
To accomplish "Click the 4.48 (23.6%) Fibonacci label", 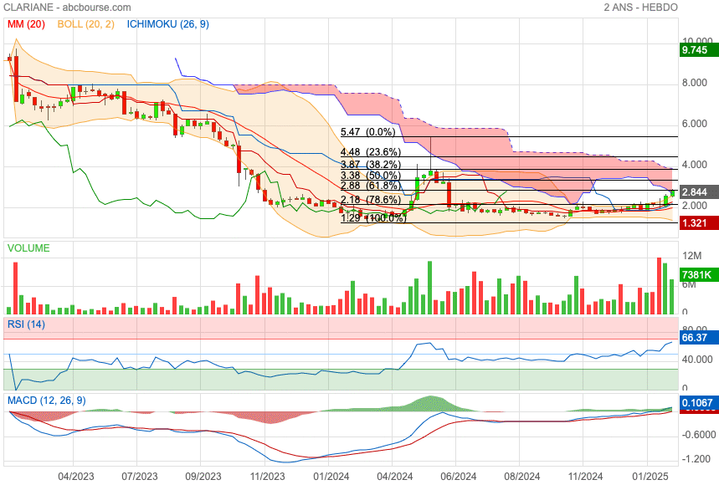I will (371, 152).
